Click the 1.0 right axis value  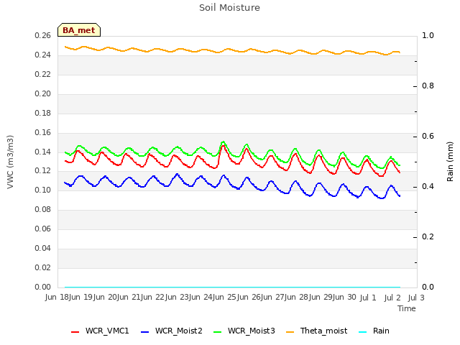coord(428,35)
